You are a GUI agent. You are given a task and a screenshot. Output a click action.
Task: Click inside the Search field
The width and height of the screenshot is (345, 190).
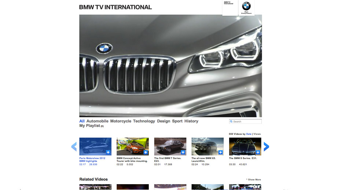click(245, 121)
